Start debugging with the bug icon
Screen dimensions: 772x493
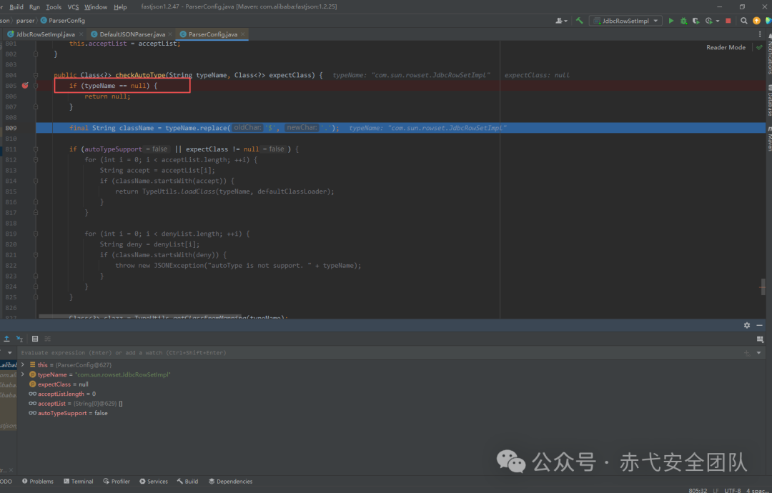pos(683,21)
